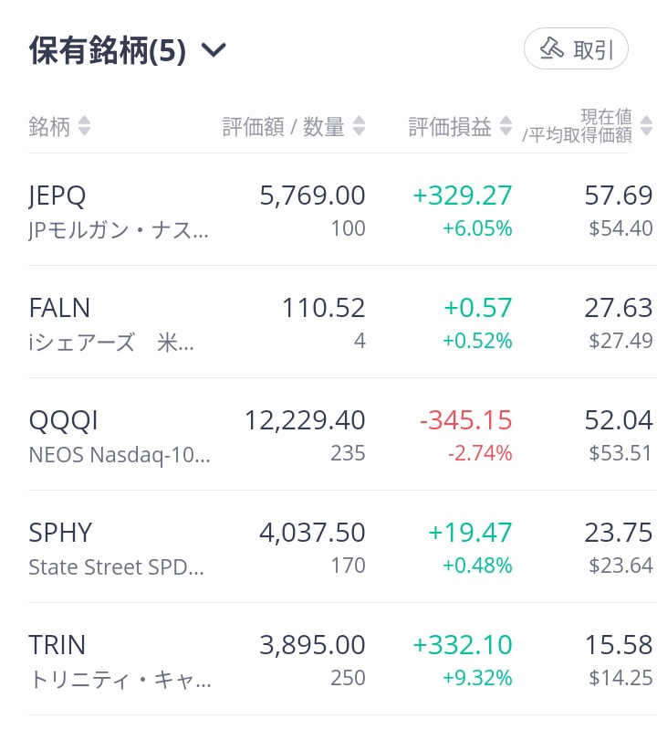Click the 評価損益 column header

coord(450,127)
